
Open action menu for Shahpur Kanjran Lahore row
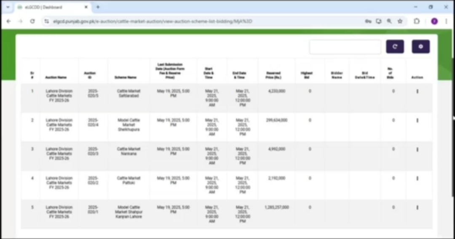tap(417, 207)
